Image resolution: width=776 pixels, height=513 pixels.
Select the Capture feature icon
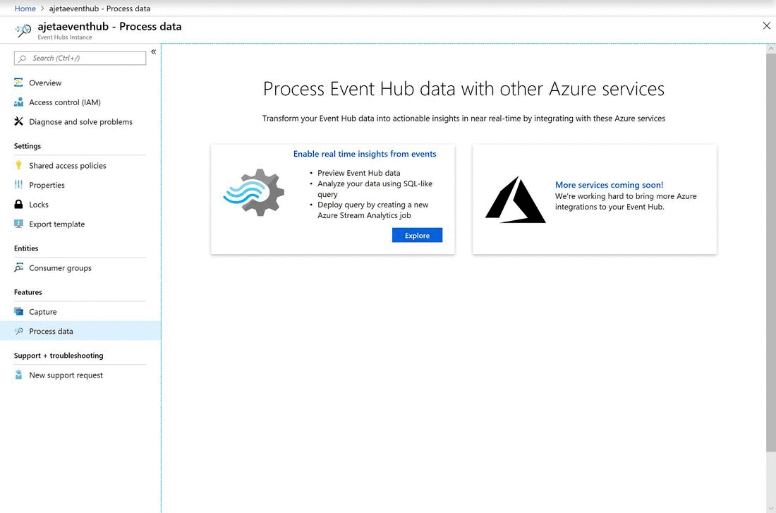point(18,311)
